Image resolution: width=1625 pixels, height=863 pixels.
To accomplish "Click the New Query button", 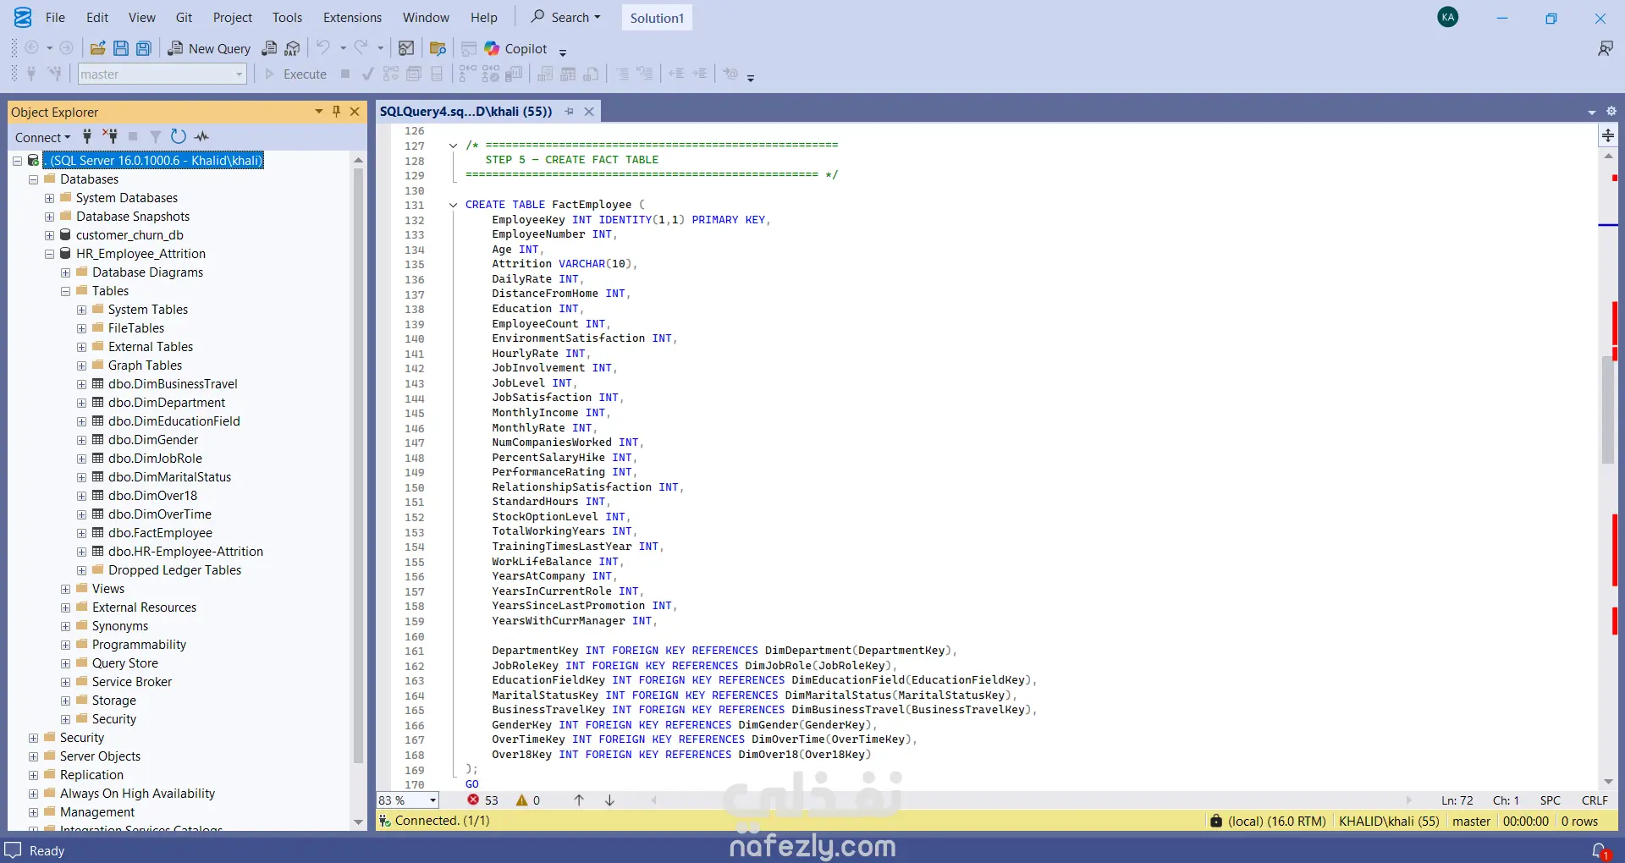I will pos(209,48).
